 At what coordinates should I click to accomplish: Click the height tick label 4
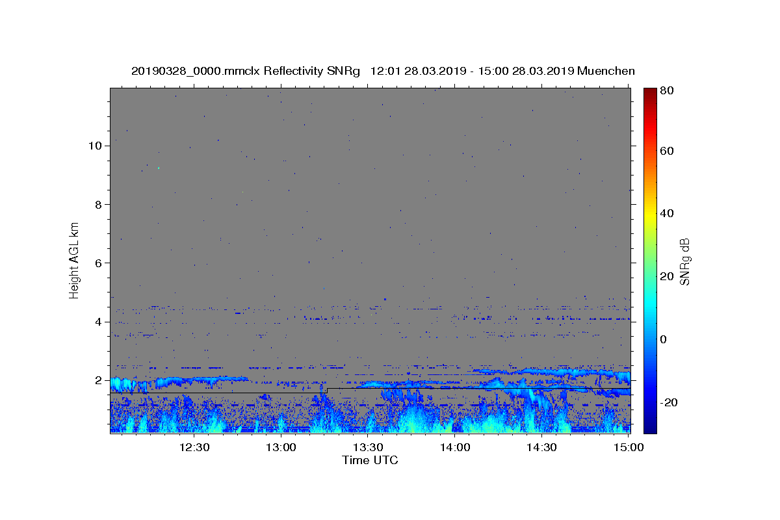point(98,322)
